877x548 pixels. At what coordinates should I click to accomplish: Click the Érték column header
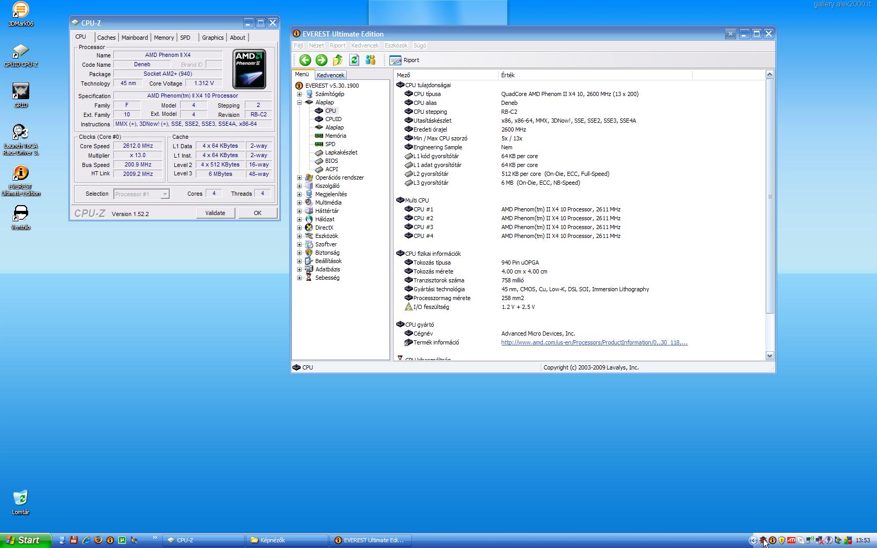point(595,75)
